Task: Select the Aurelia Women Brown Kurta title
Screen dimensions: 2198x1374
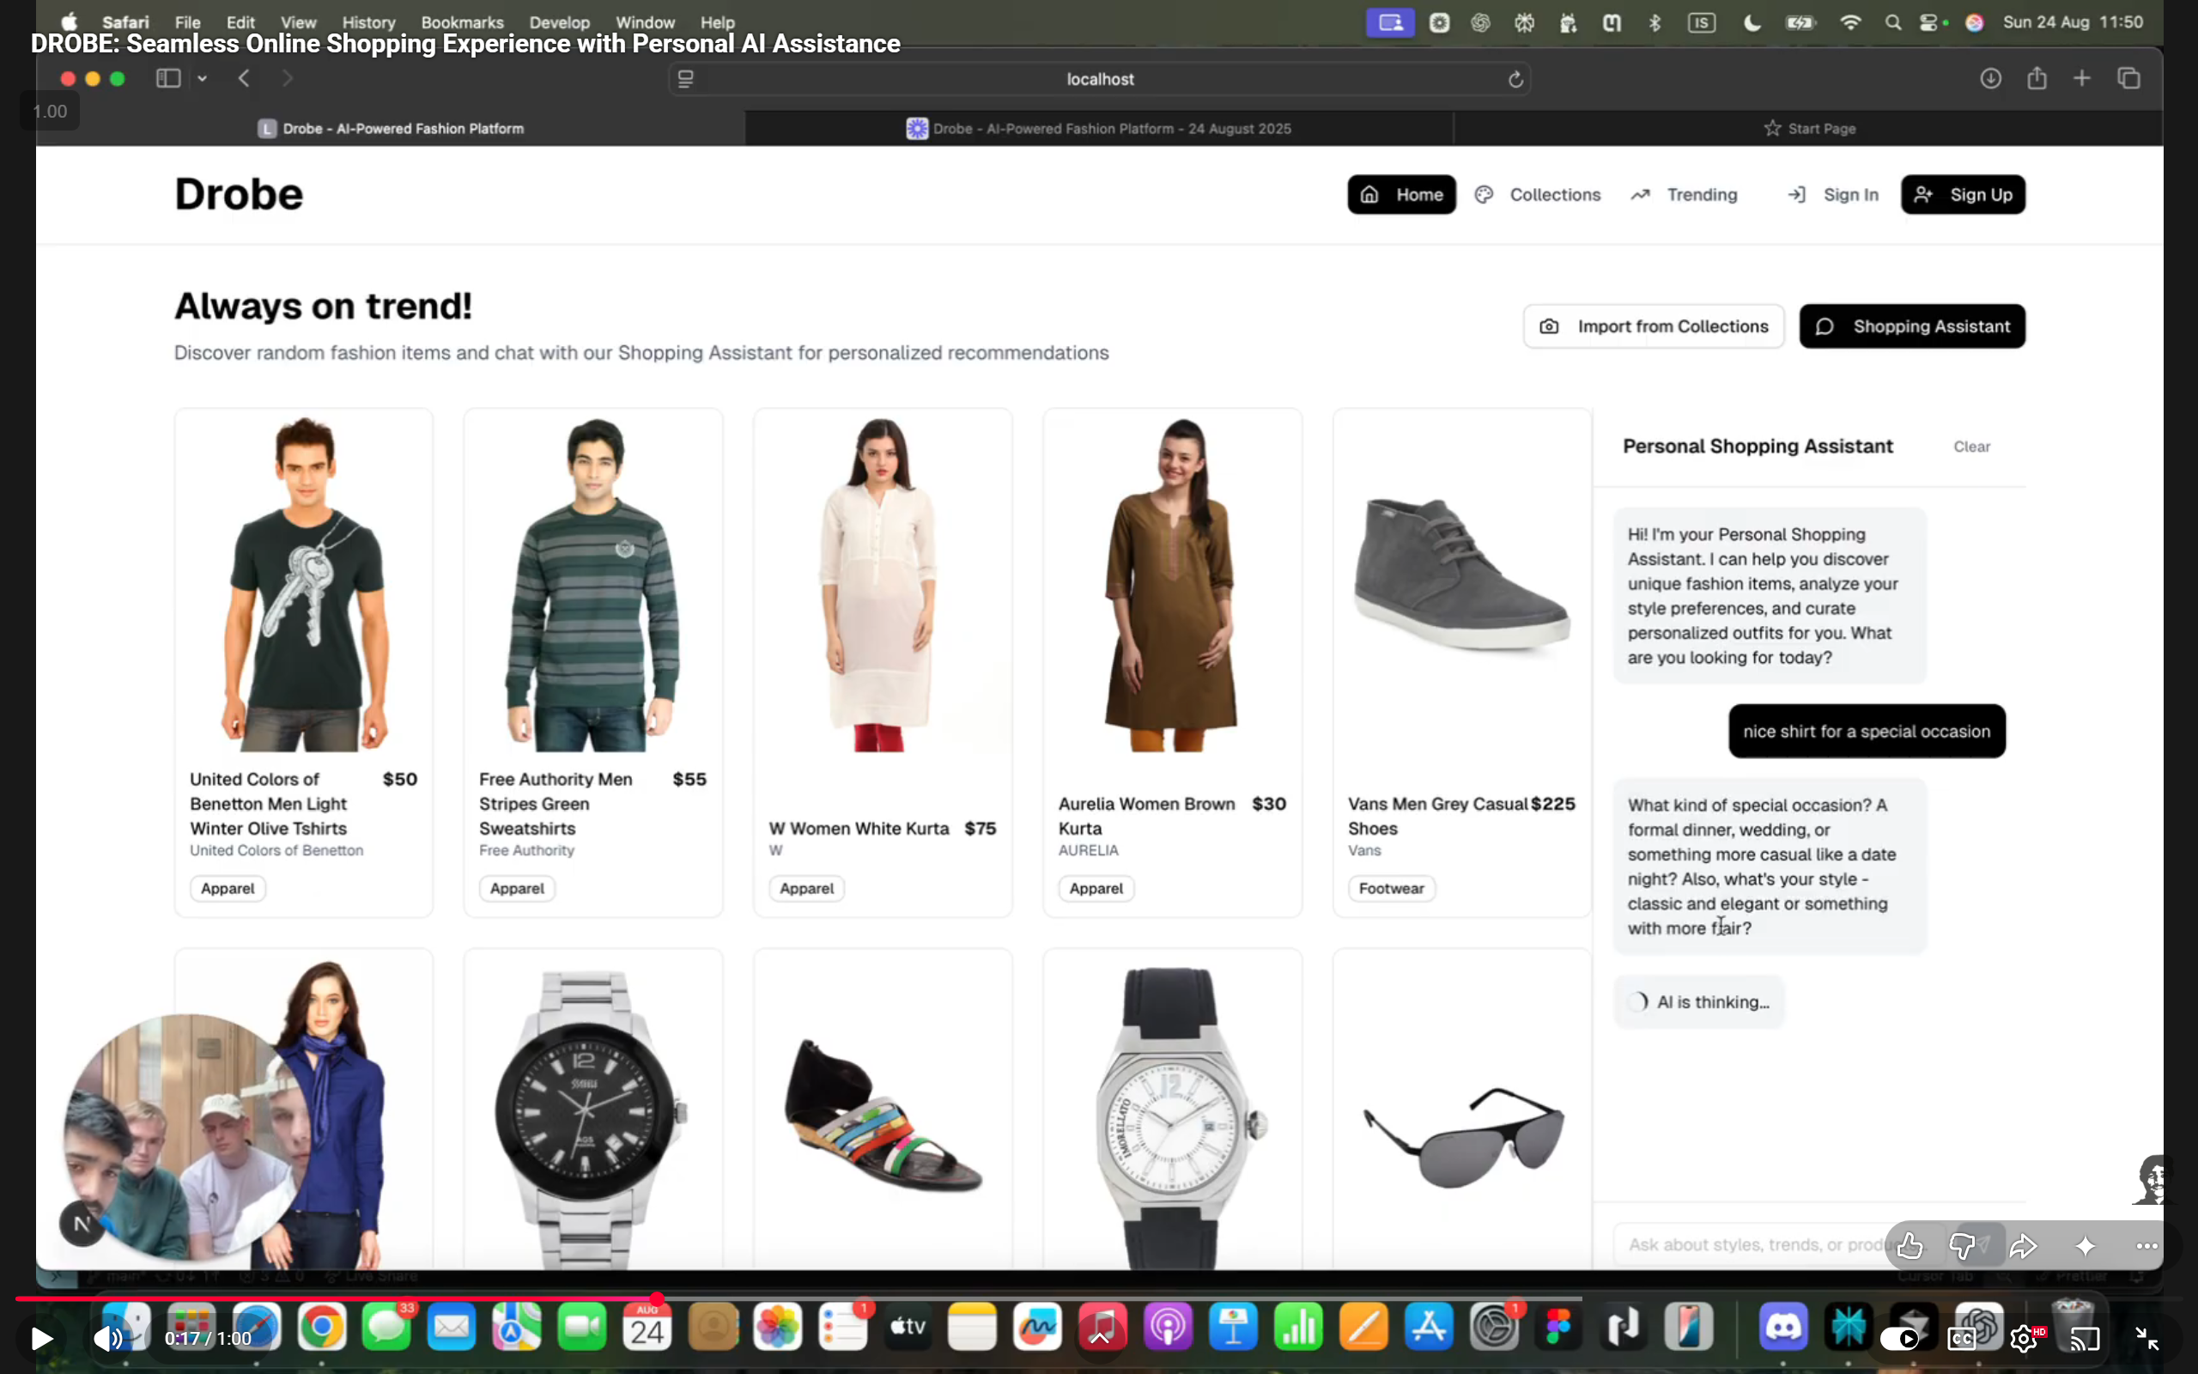Action: (1147, 816)
